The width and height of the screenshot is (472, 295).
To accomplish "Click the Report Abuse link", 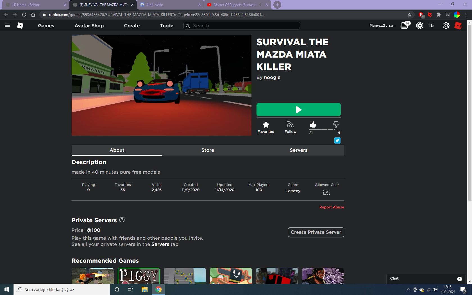I will [x=332, y=207].
